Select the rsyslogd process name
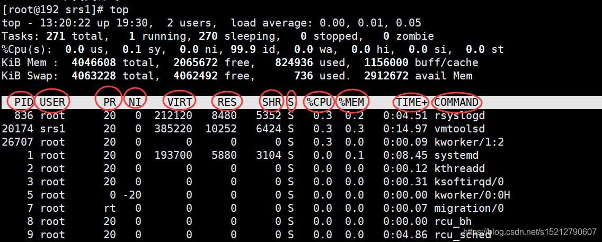Viewport: 602px width, 242px height. [x=459, y=115]
